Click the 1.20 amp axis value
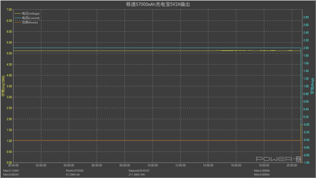 (306, 79)
